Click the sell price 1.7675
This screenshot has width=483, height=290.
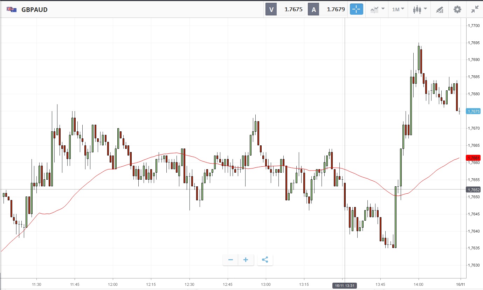pyautogui.click(x=293, y=9)
